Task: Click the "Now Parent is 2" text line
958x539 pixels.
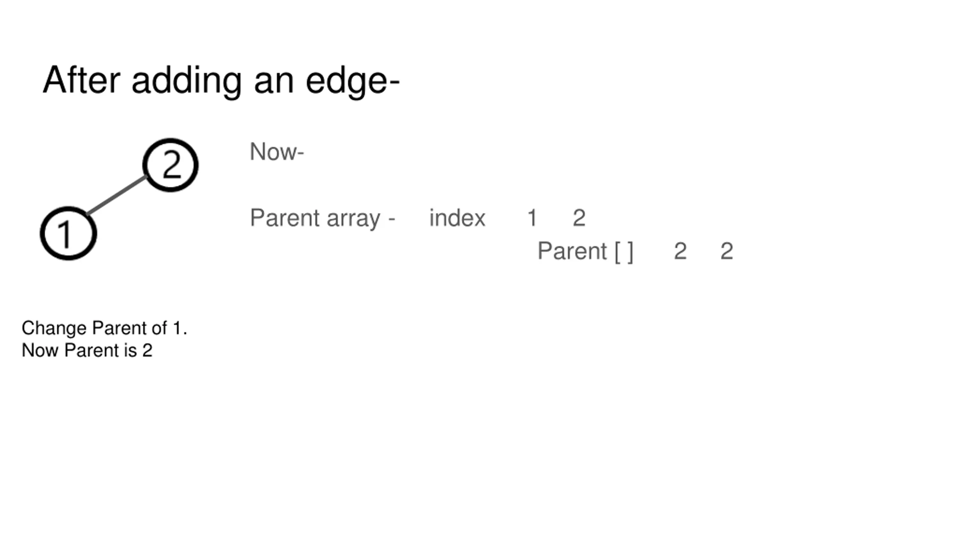Action: (87, 351)
